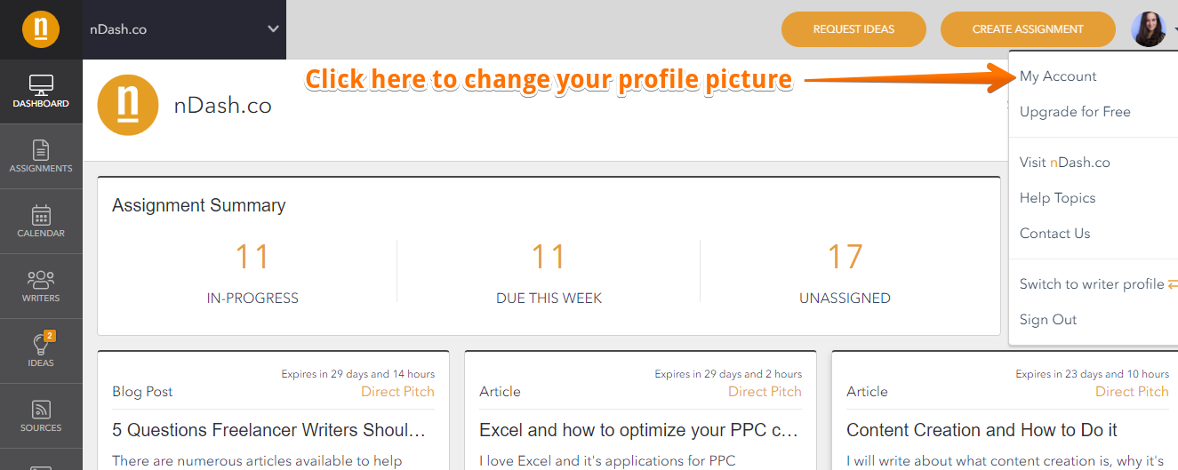Go to Assignments in the sidebar
Screen dimensions: 1178x470
pyautogui.click(x=41, y=156)
